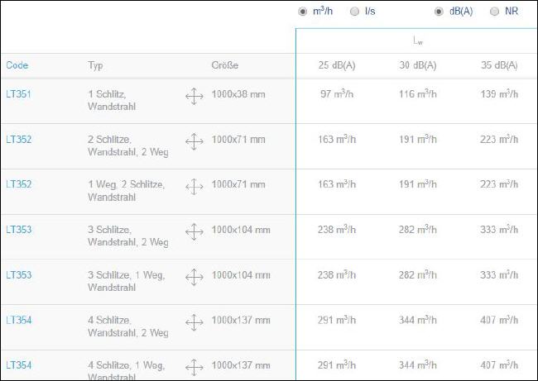This screenshot has width=538, height=381.
Task: Select the dB(A) radio button
Action: (x=439, y=12)
